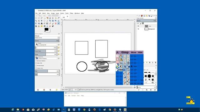
Task: Pick the Alignment tool
Action: [x=44, y=21]
